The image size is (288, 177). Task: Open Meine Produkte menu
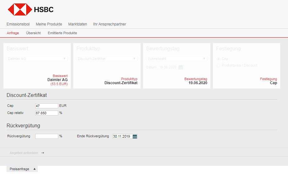tap(49, 24)
